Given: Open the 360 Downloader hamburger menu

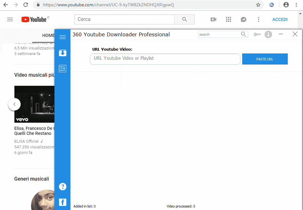Looking at the screenshot, I should coord(63,37).
